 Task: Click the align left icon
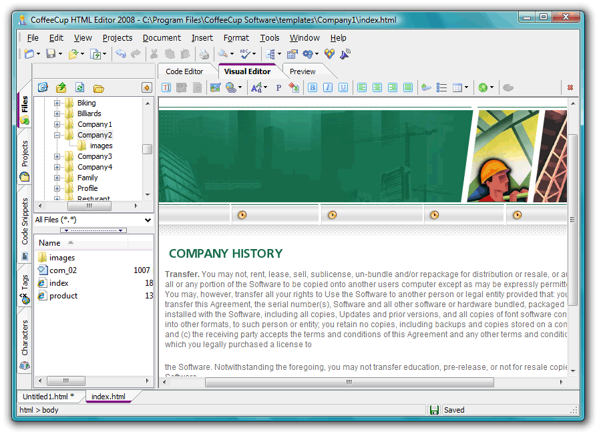(x=361, y=87)
